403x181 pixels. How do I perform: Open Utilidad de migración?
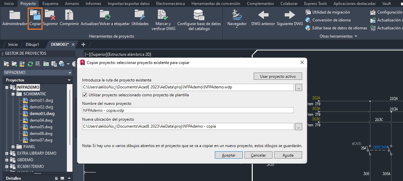328,12
